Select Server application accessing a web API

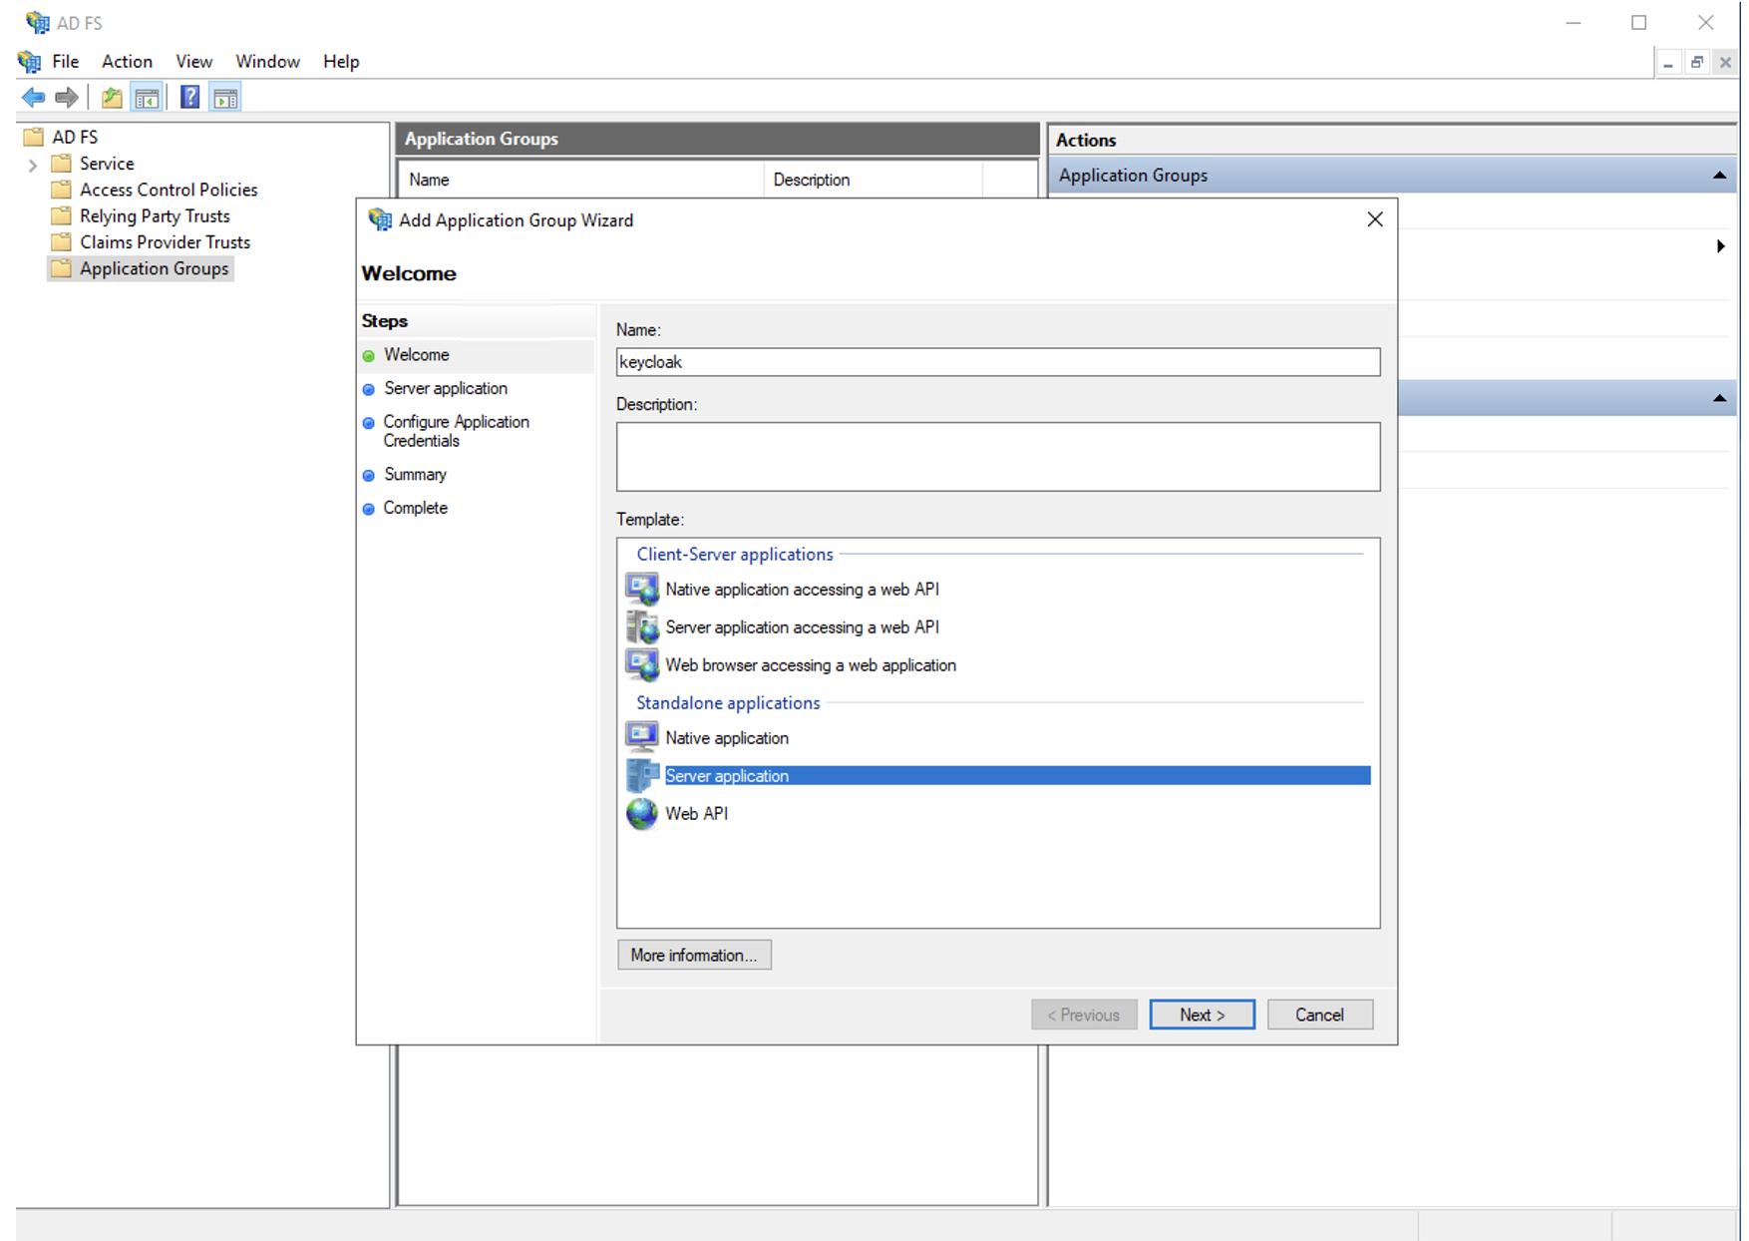point(802,627)
